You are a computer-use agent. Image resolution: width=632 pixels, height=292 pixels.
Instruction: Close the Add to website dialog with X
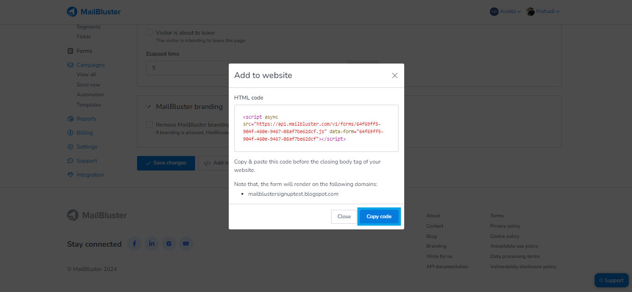tap(395, 75)
